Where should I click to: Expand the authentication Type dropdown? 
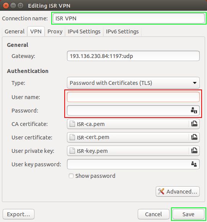coord(133,83)
